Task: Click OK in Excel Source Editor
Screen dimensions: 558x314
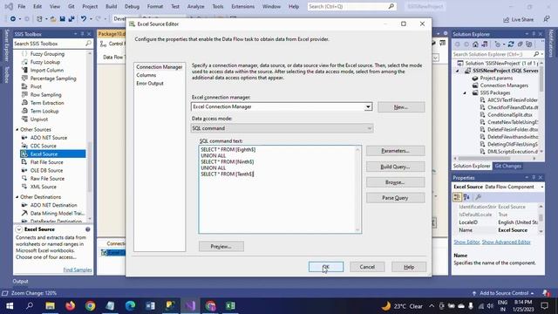Action: point(325,267)
